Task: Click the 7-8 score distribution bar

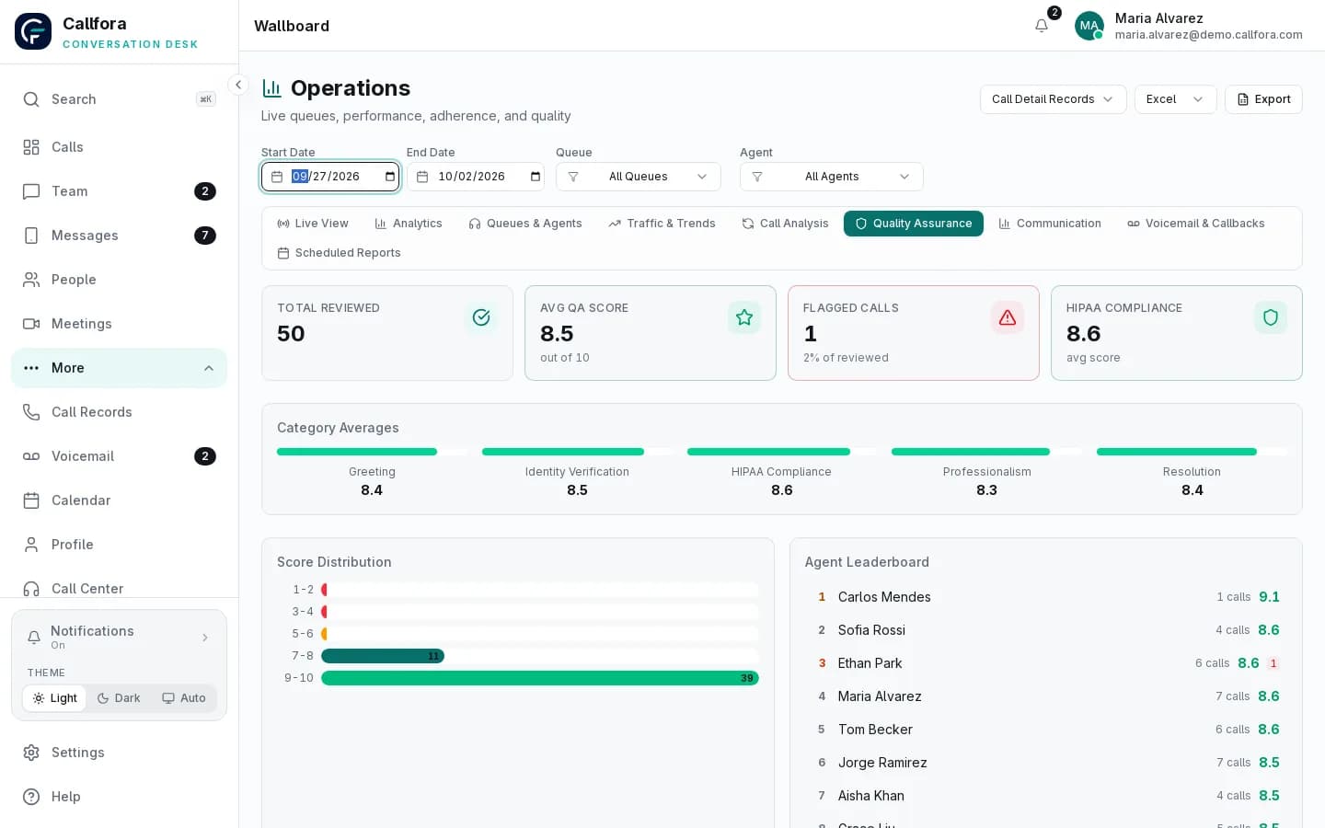Action: (383, 656)
